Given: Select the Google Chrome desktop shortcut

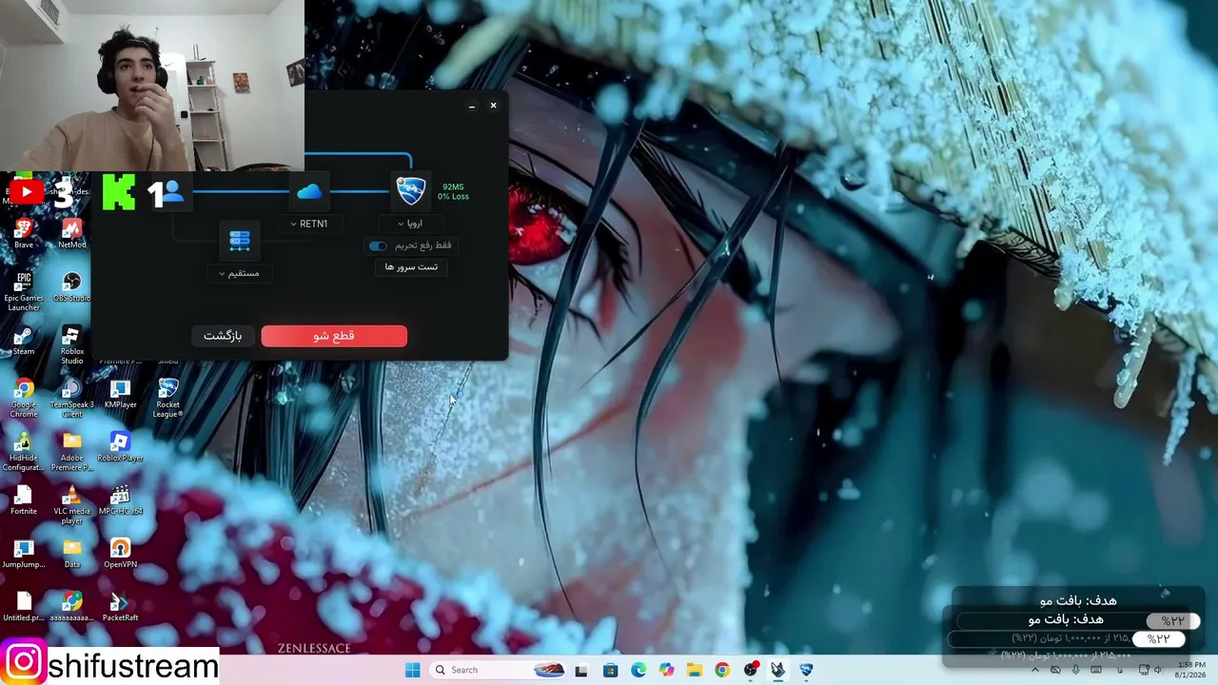Looking at the screenshot, I should coord(24,398).
